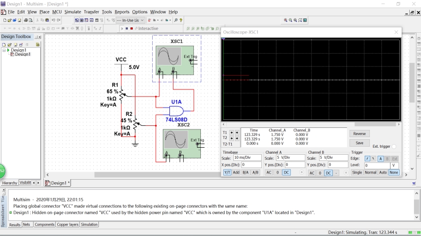Screen dimensions: 421x236
Task: Click the Full screen view icon
Action: pos(305,20)
